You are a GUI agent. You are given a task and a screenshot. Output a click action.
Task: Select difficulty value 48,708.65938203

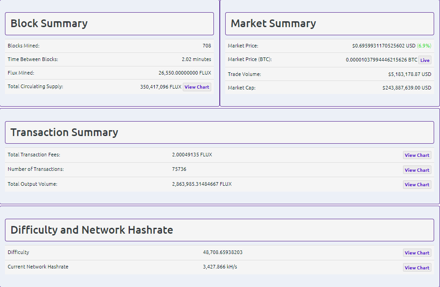point(223,252)
